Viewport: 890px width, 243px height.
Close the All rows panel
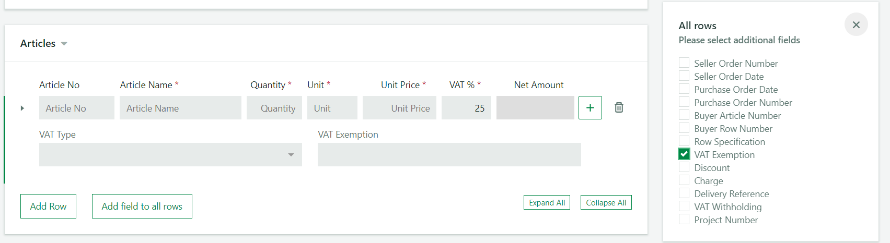pos(856,25)
